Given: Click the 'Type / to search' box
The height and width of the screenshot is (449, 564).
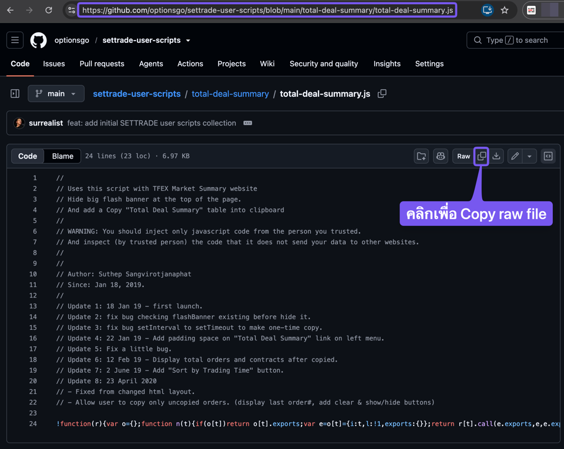Looking at the screenshot, I should pos(515,40).
